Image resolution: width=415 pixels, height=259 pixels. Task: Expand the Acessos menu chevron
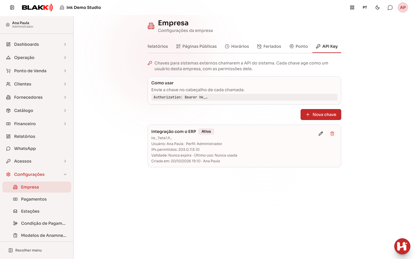[x=65, y=161]
